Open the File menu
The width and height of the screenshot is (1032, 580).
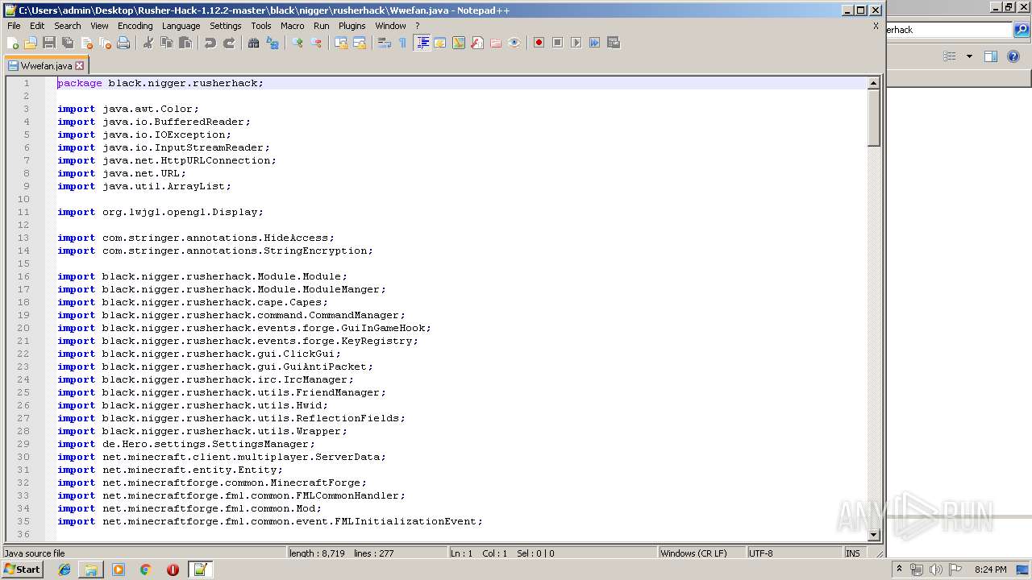14,26
